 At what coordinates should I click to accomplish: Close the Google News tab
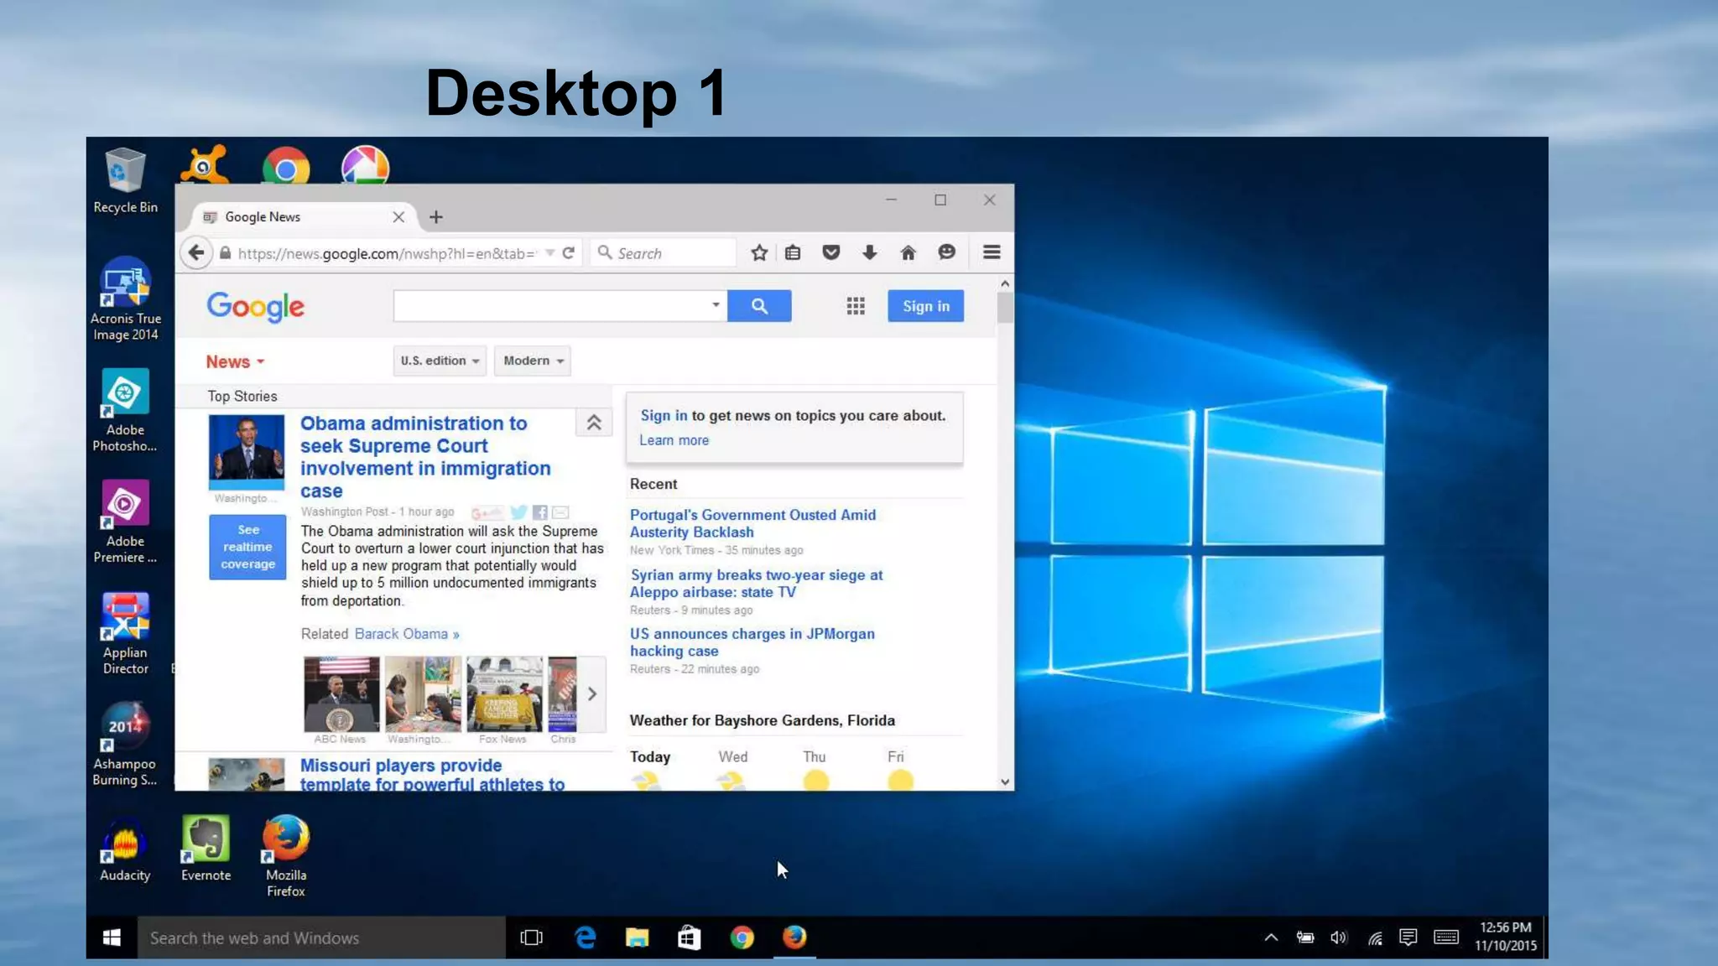coord(398,217)
